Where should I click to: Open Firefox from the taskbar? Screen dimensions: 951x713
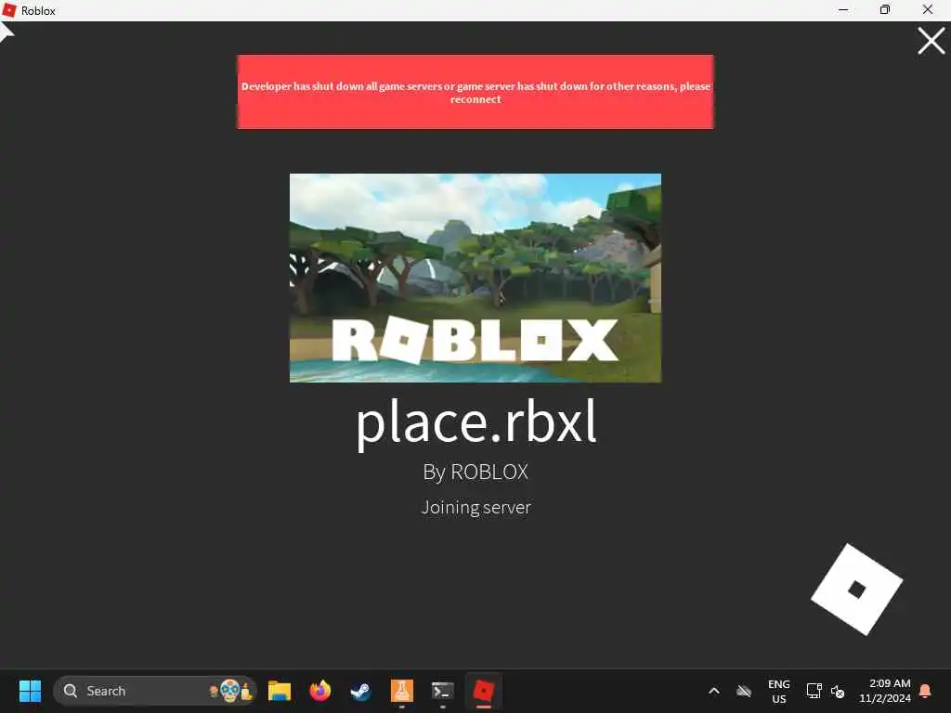coord(320,691)
